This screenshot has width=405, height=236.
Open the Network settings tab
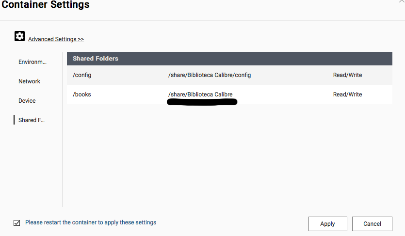[29, 81]
